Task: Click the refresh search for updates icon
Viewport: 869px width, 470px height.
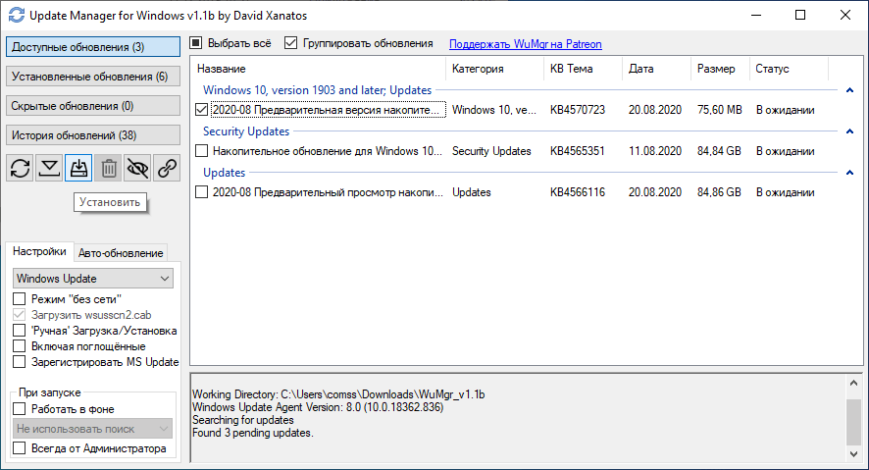Action: [20, 168]
